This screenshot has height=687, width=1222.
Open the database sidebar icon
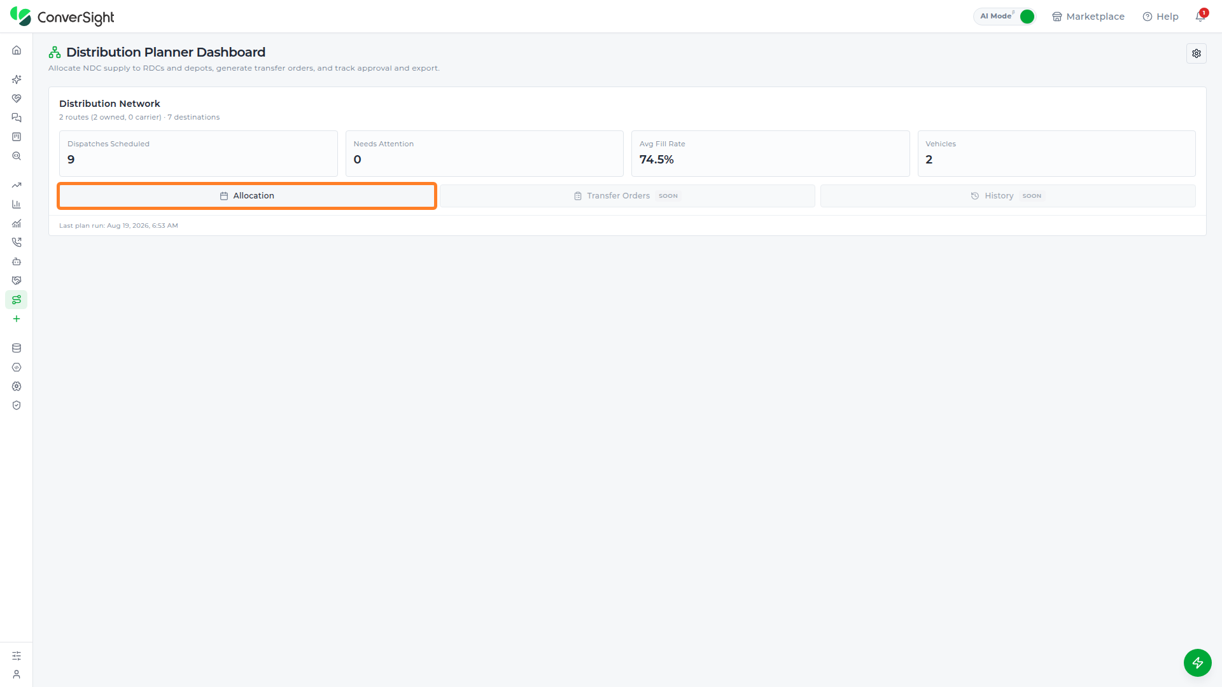(17, 348)
